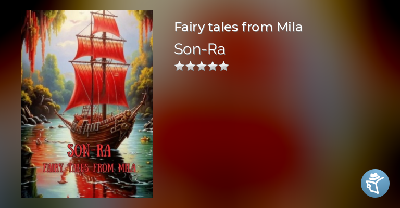Open the Fairy tales from Mila title heading

[238, 27]
